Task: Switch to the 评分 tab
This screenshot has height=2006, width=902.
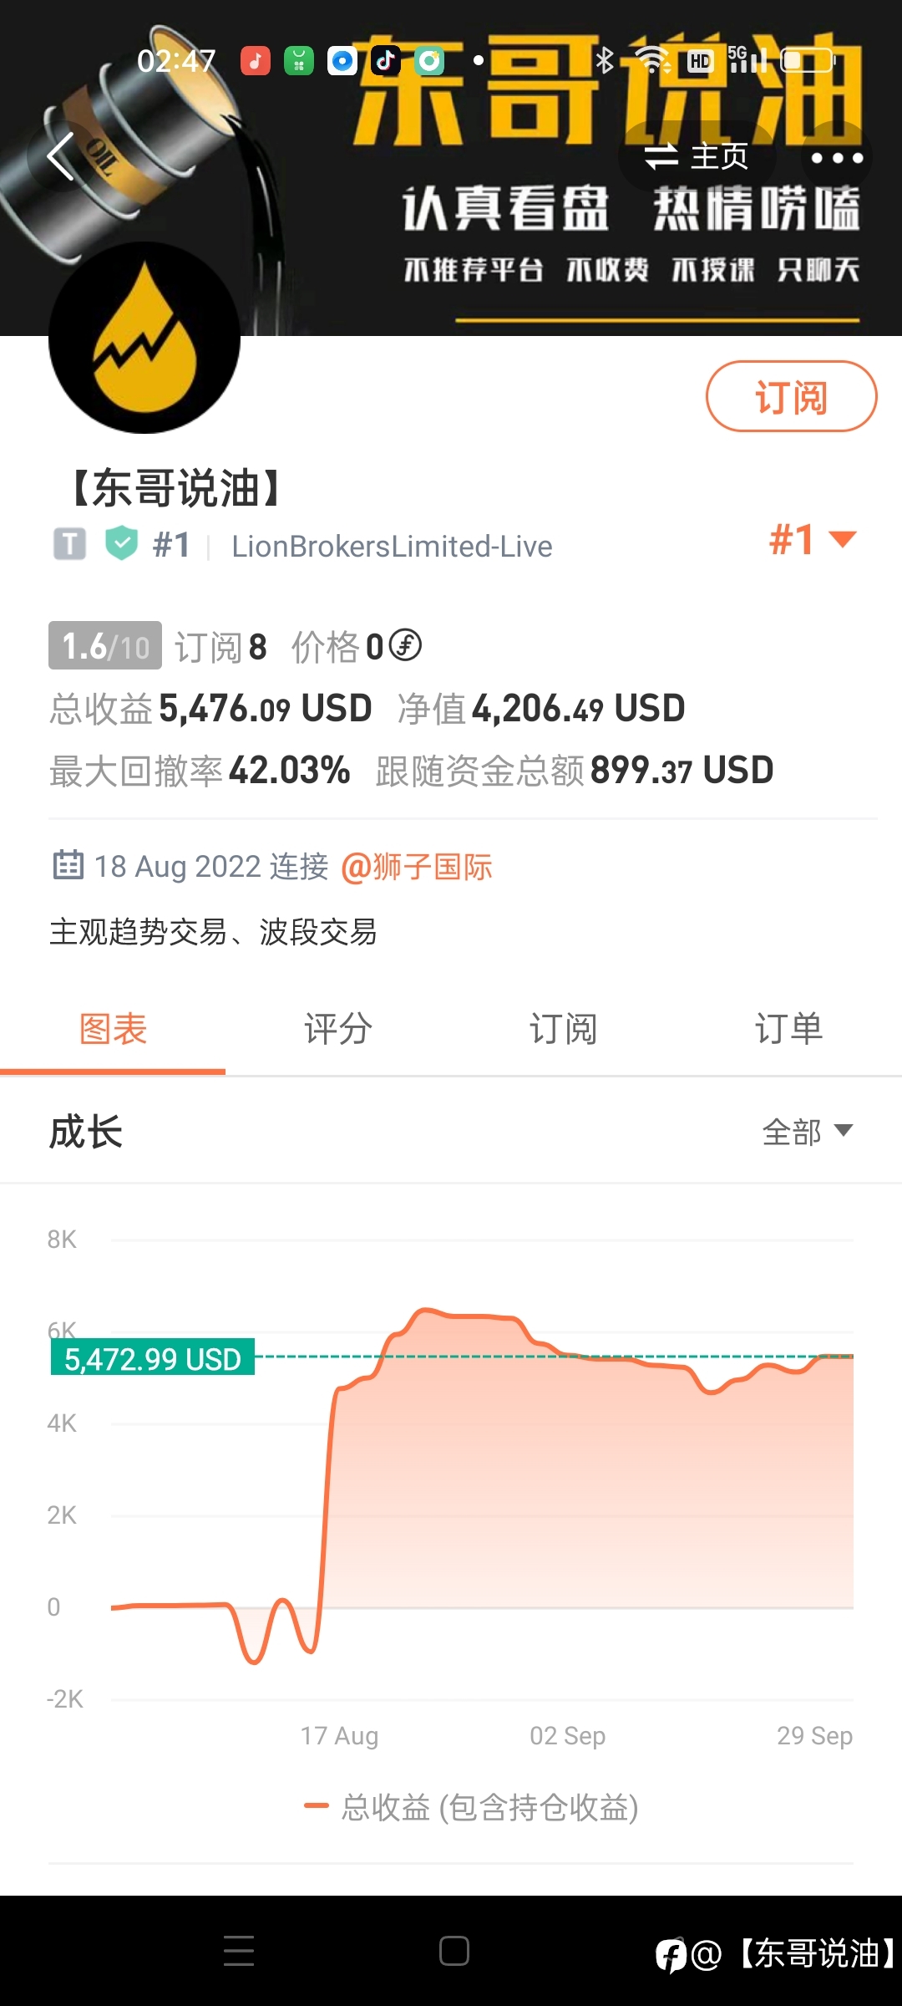Action: coord(338,1028)
